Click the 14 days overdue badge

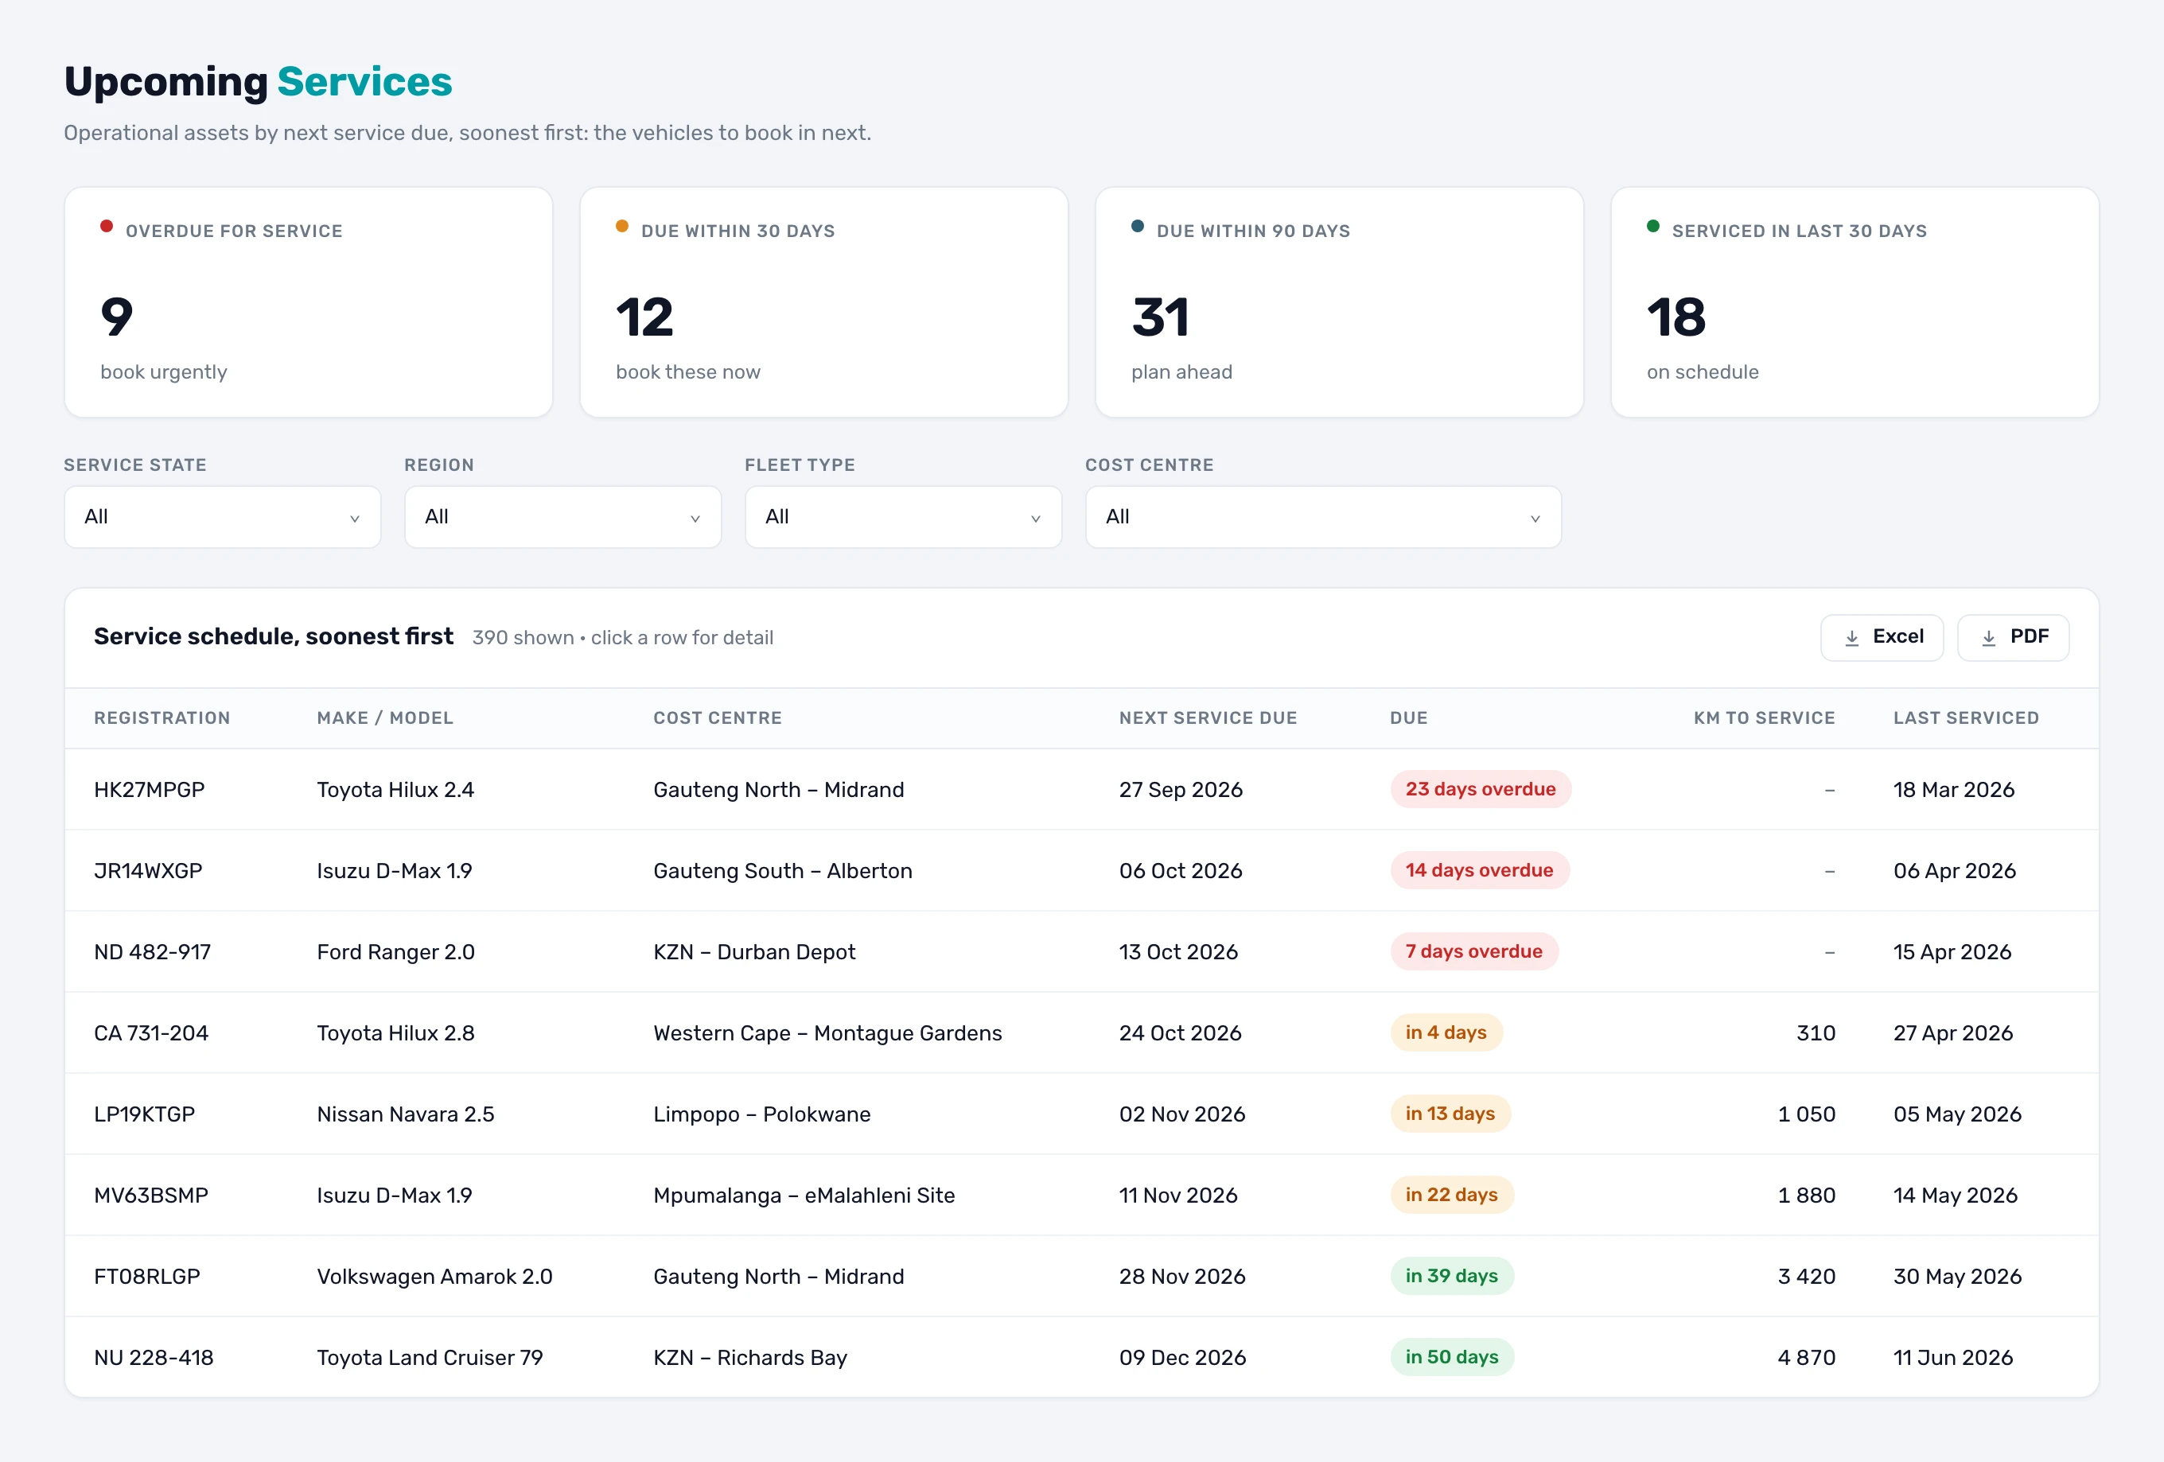point(1480,869)
